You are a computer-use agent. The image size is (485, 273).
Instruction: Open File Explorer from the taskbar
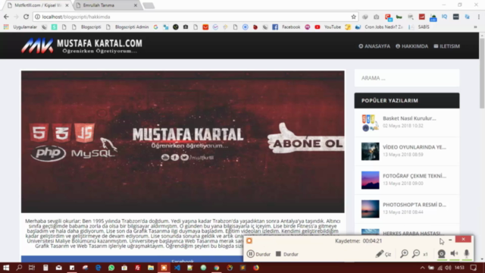[151, 268]
